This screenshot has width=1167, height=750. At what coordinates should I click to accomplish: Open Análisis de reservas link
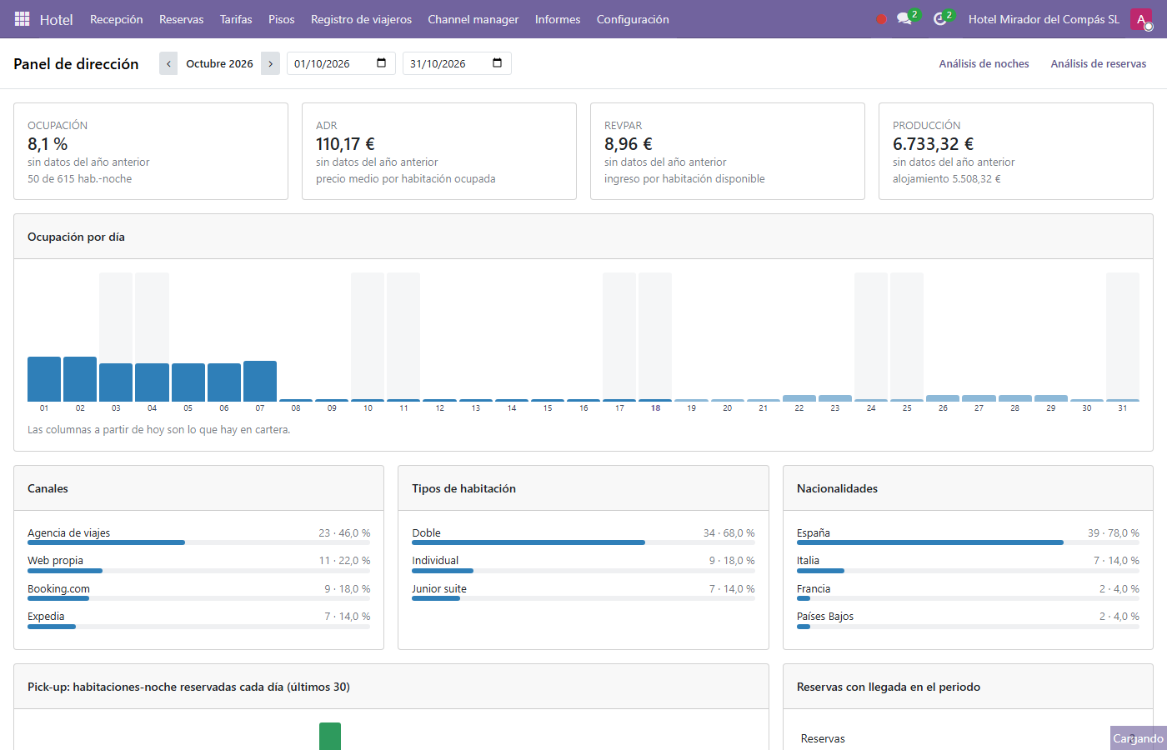(x=1099, y=63)
